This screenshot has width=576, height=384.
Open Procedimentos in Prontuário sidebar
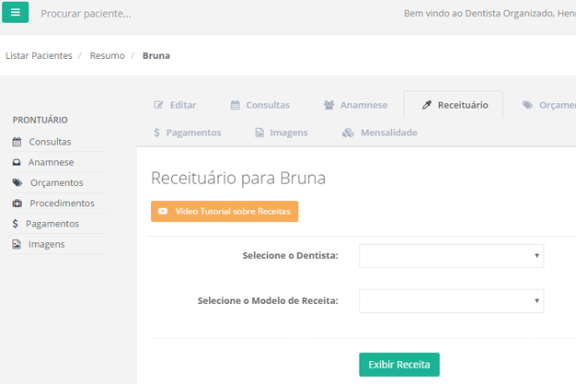click(62, 203)
